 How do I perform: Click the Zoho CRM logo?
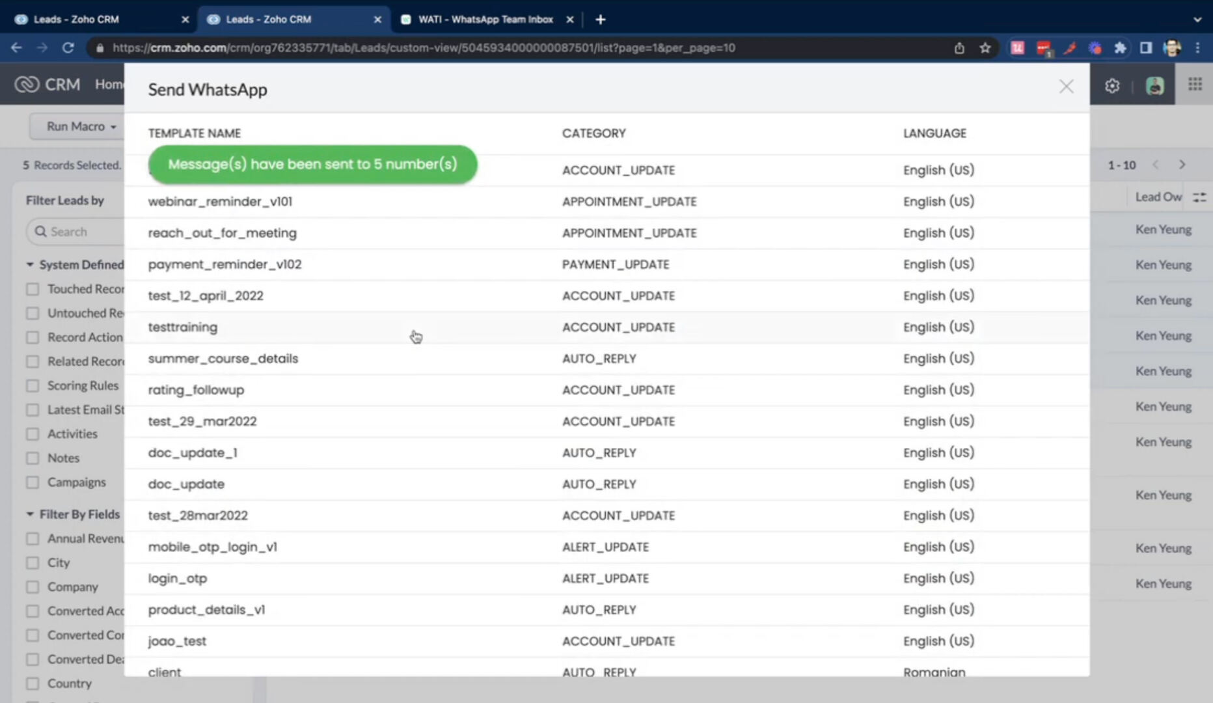tap(48, 84)
